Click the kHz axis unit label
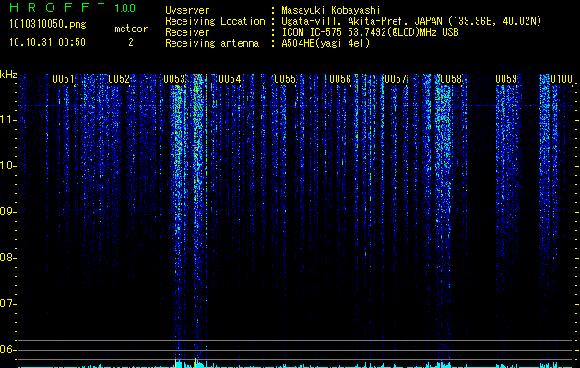This screenshot has height=368, width=580. point(8,75)
